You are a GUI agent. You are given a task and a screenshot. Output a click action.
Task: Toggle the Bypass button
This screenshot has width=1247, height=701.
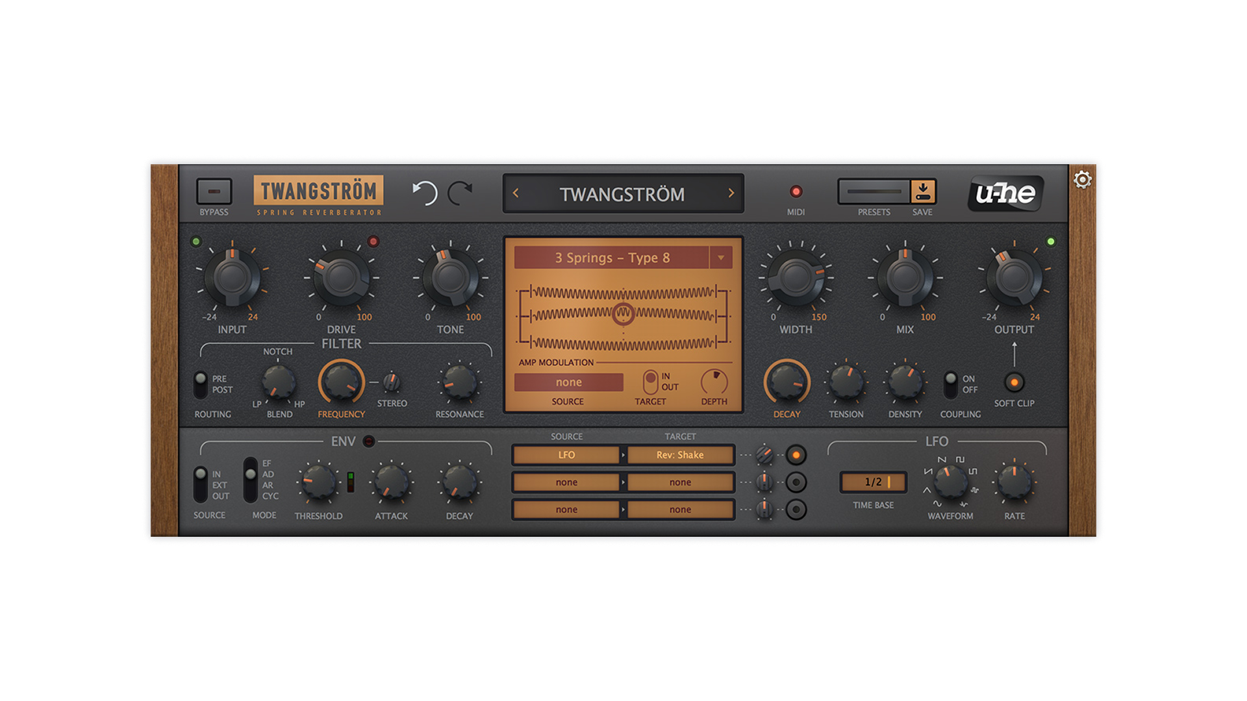(x=214, y=192)
